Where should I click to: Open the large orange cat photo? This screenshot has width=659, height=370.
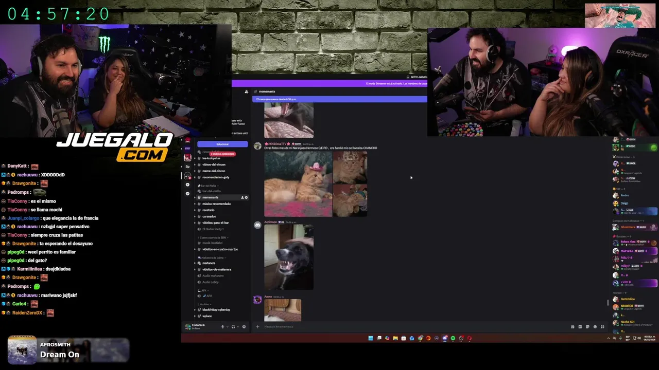click(298, 184)
